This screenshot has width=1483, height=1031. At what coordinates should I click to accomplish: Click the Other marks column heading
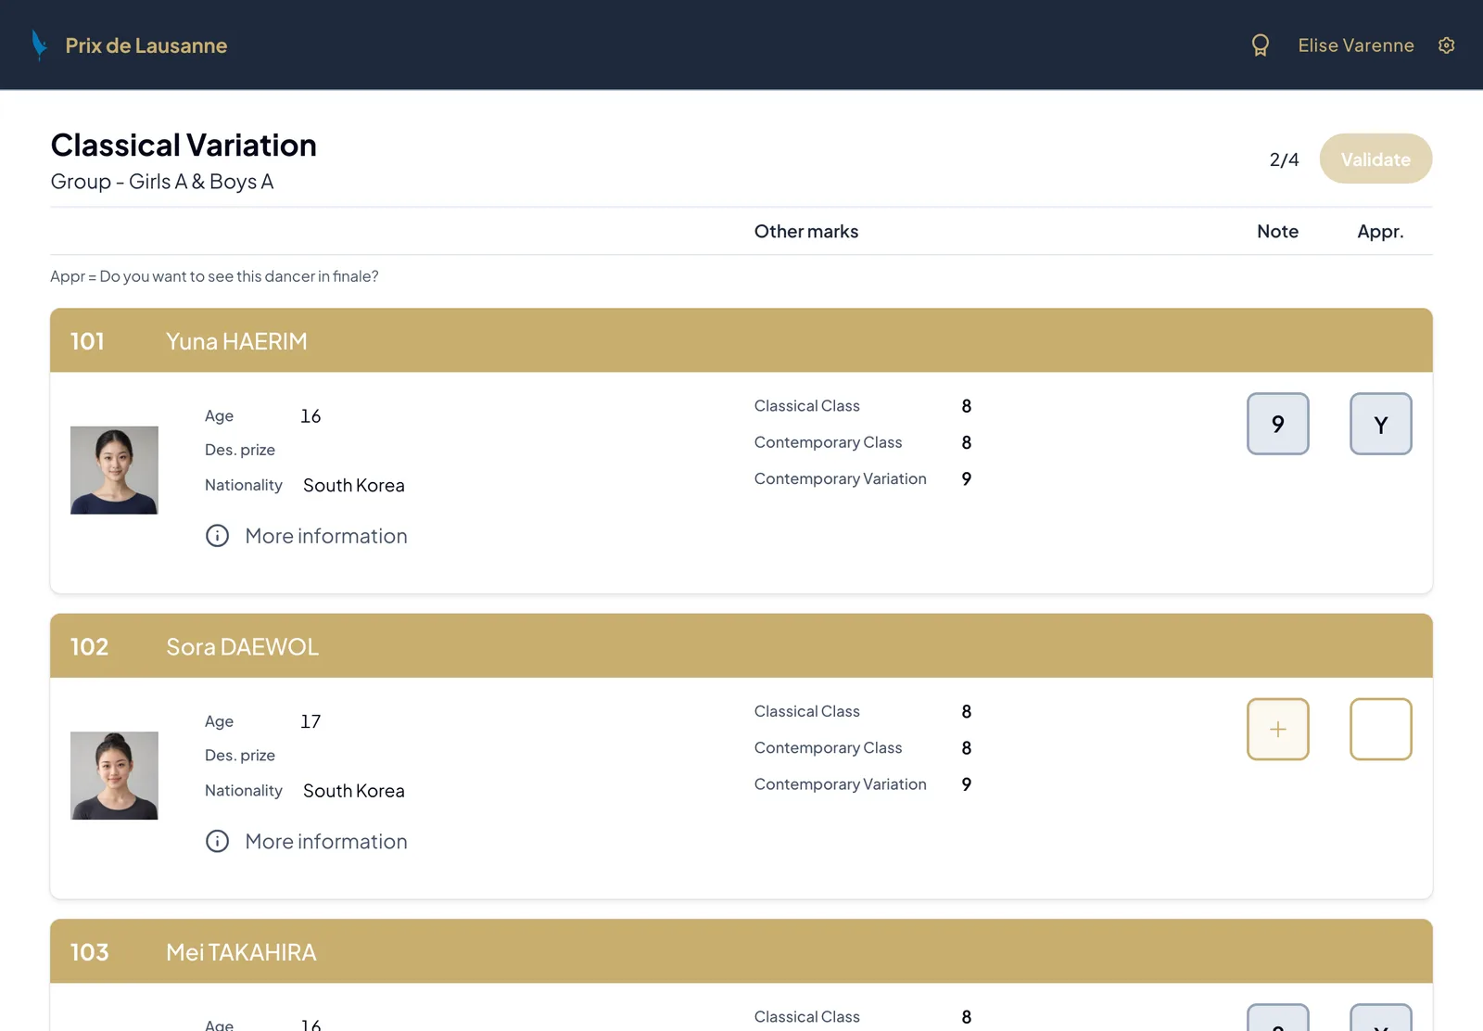click(x=806, y=231)
